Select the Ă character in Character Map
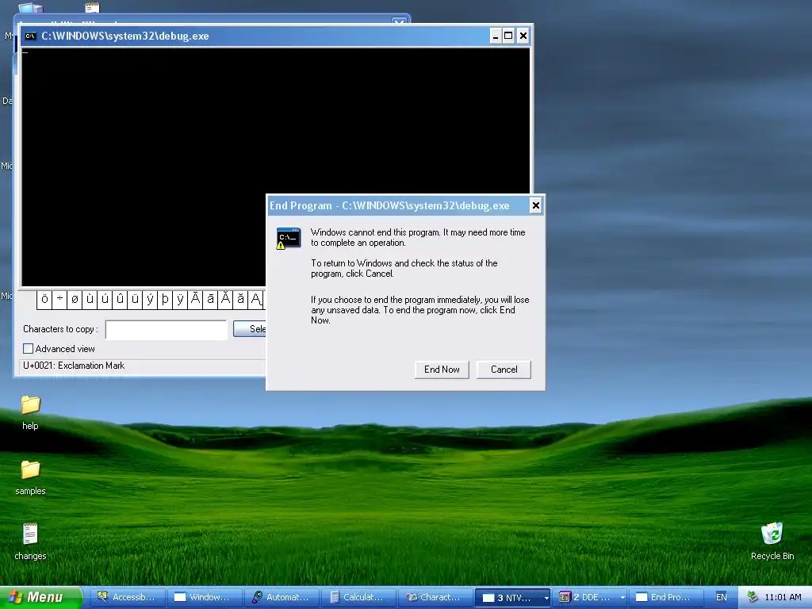The image size is (812, 609). tap(225, 299)
